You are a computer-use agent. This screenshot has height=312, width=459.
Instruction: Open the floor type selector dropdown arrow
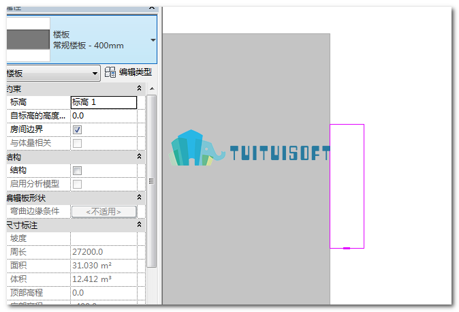point(153,40)
